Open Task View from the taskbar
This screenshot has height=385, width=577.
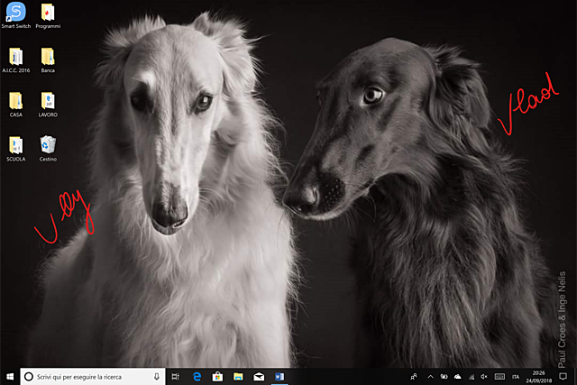(176, 377)
